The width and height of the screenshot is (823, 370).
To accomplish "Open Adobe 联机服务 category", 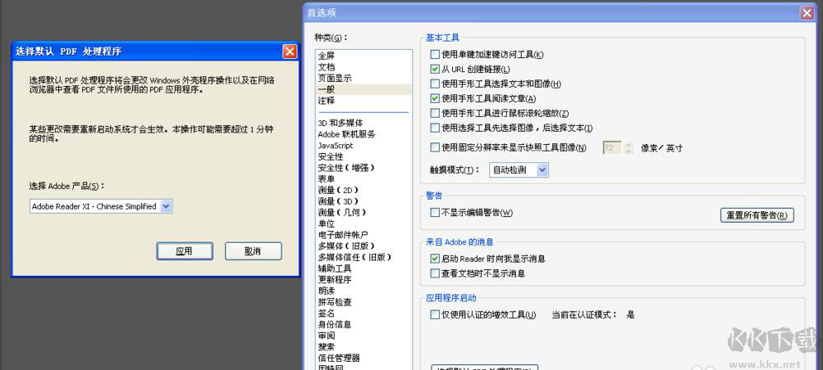I will [346, 134].
